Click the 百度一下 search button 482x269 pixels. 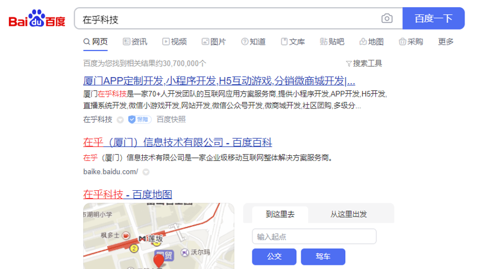coord(433,19)
